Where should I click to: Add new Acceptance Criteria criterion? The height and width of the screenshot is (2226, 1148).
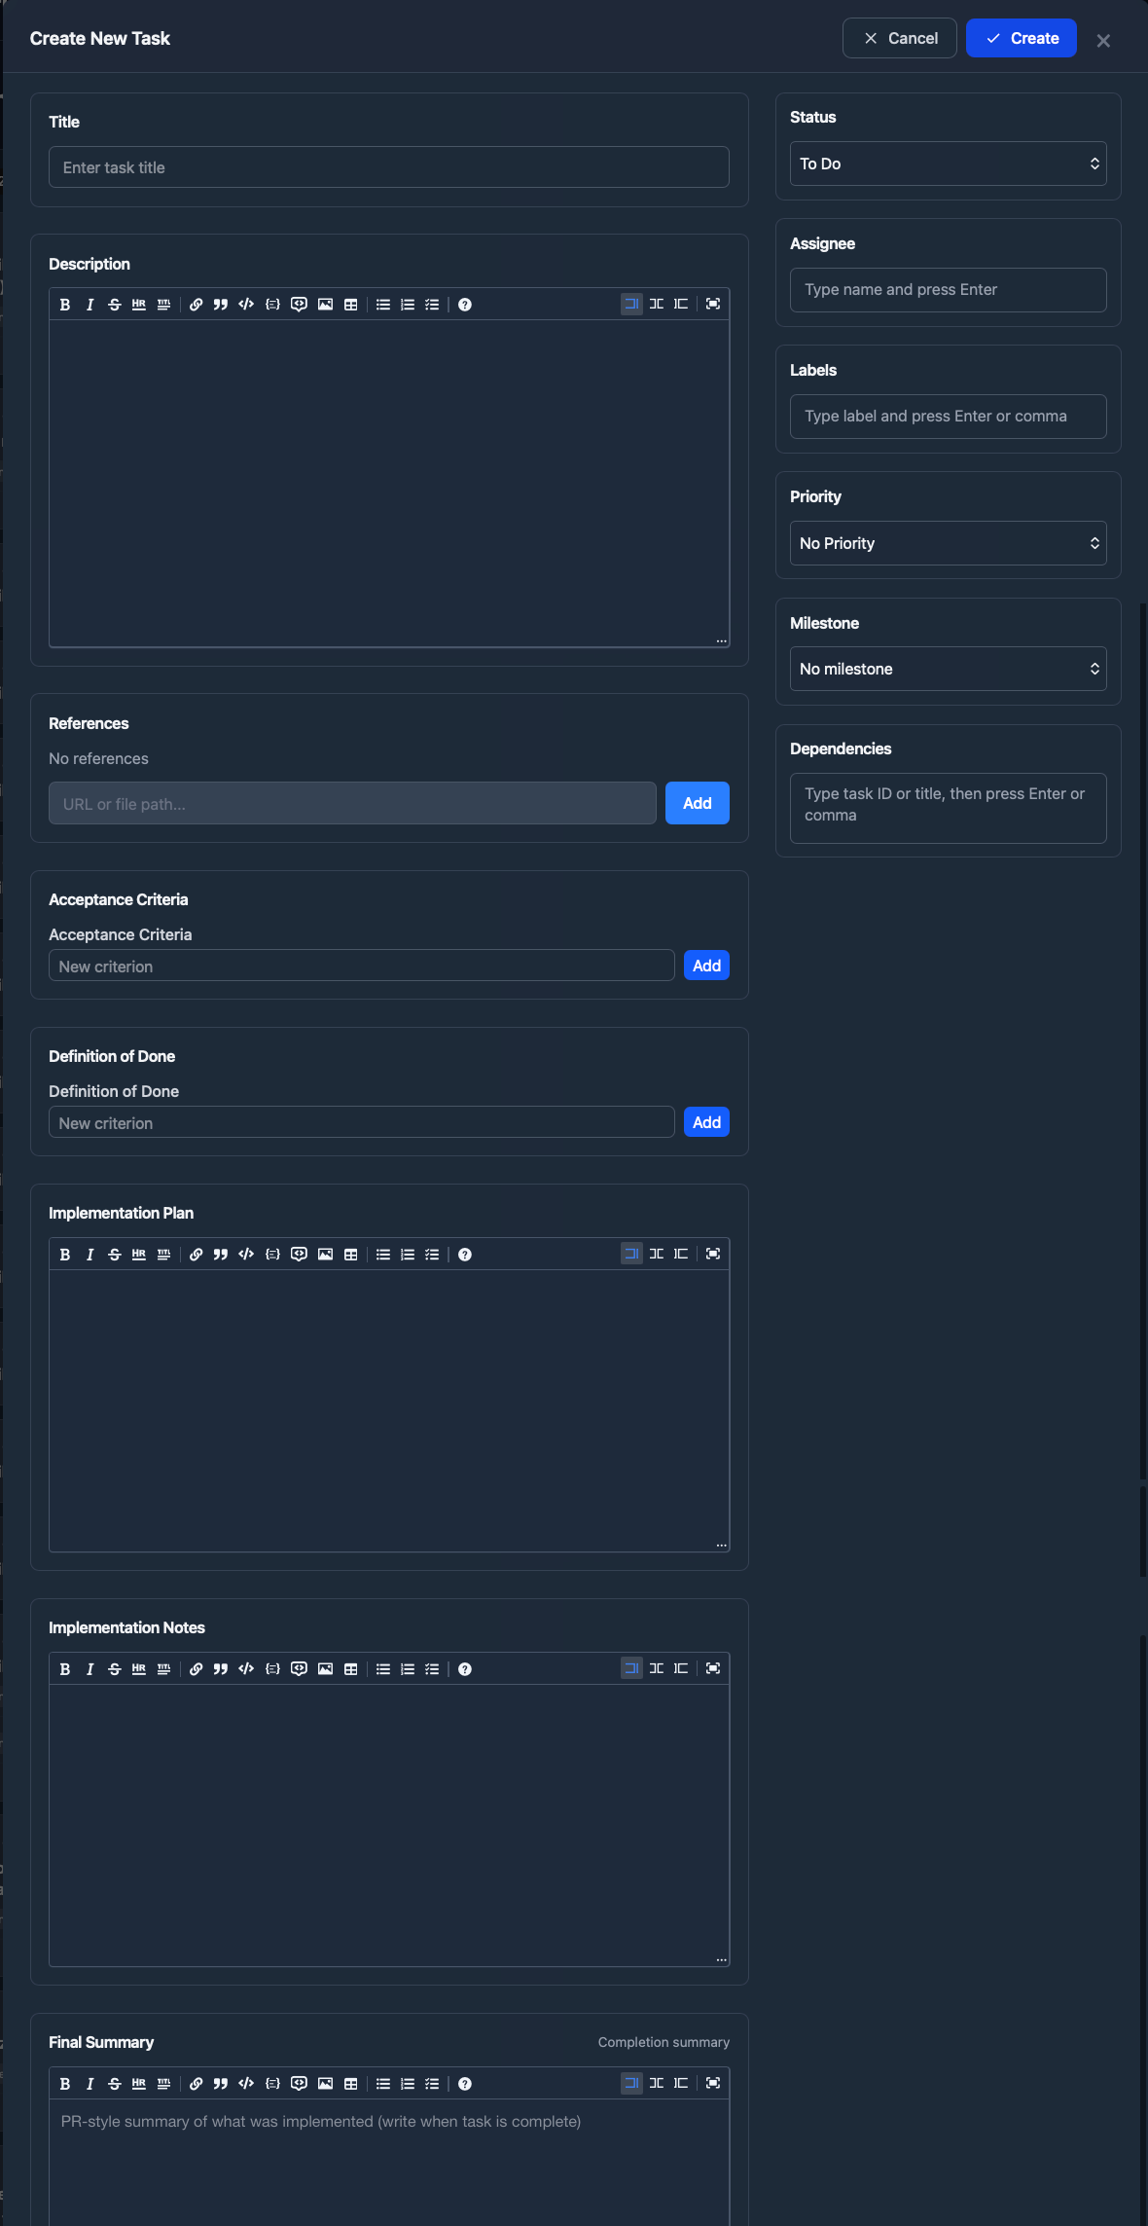707,966
